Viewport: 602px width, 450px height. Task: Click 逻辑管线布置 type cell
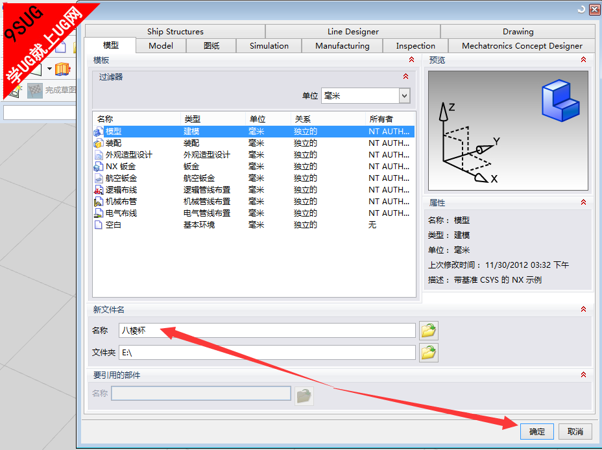click(207, 190)
